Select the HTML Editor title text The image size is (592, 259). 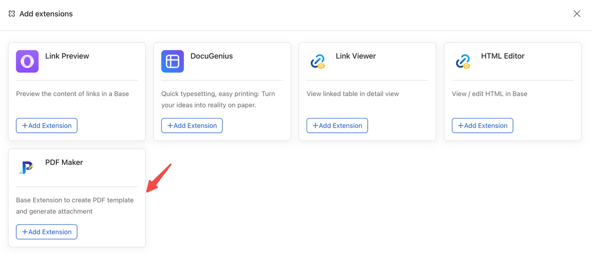(x=502, y=56)
